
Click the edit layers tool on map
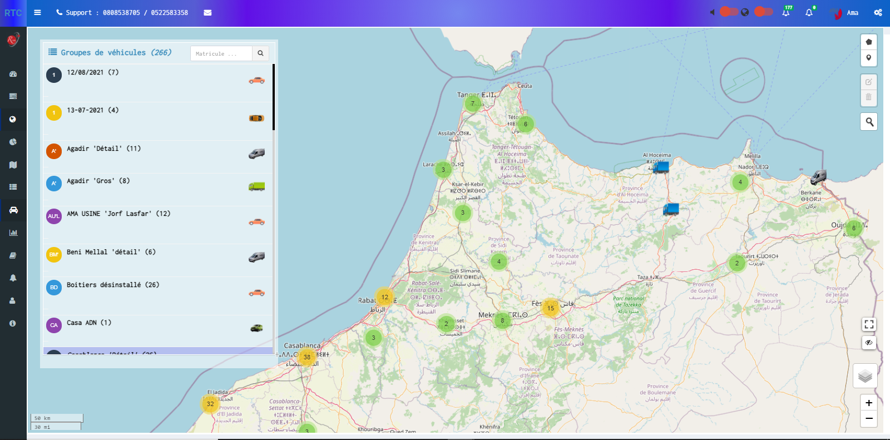869,82
